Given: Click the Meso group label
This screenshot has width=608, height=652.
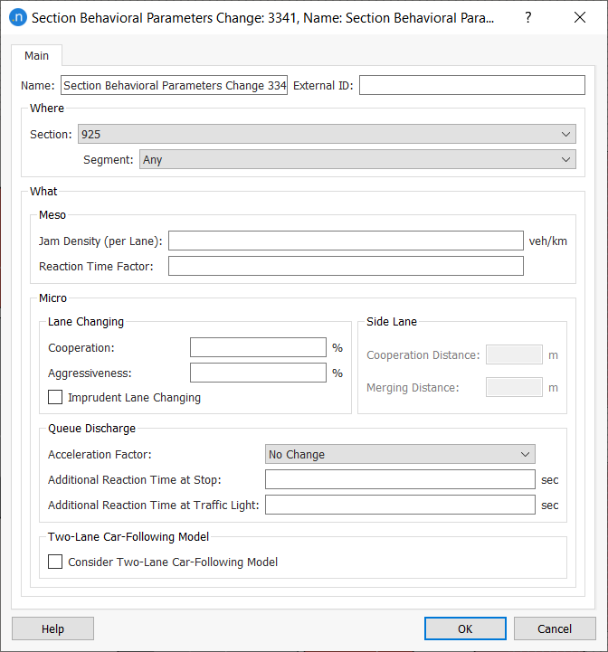Looking at the screenshot, I should (52, 215).
